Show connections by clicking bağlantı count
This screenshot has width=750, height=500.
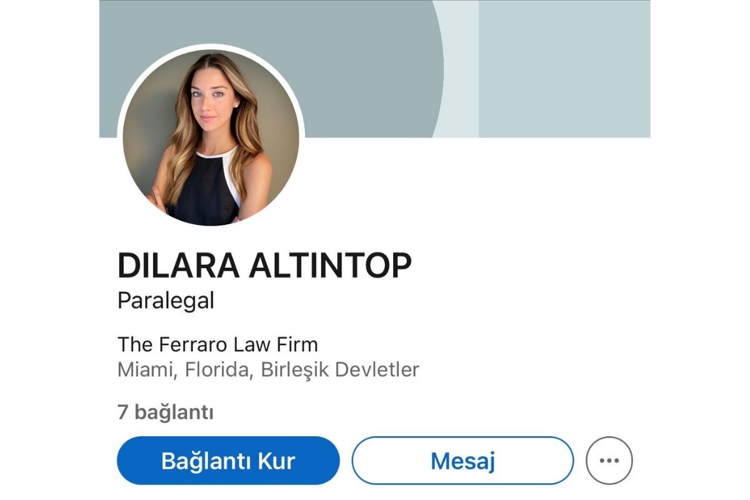(x=166, y=412)
